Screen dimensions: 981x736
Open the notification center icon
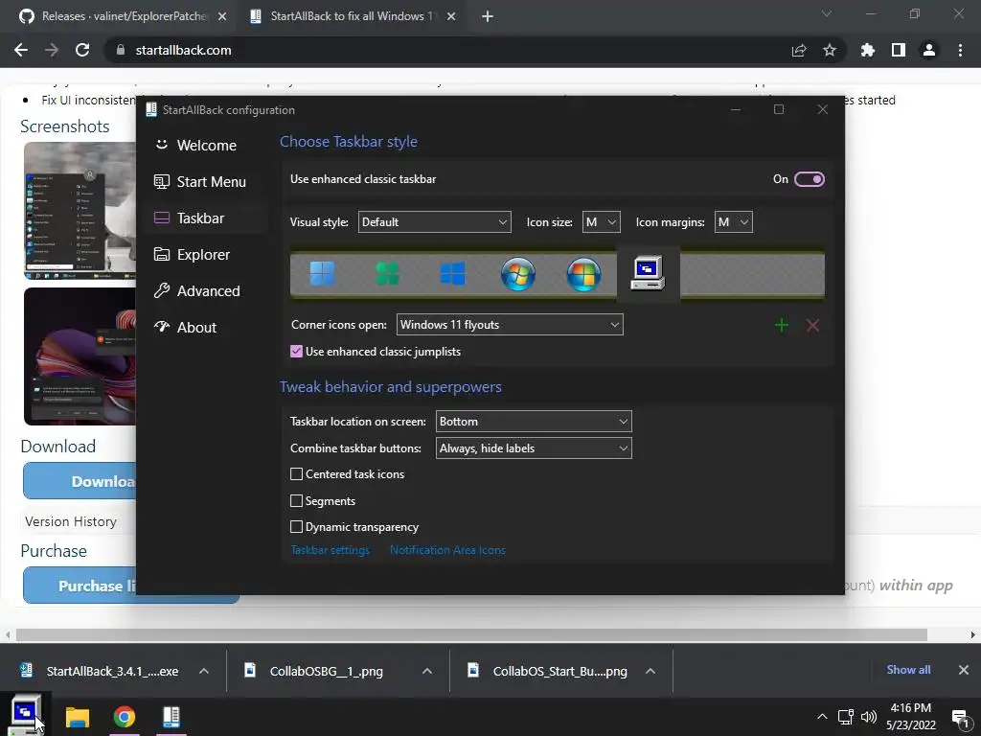(x=960, y=718)
